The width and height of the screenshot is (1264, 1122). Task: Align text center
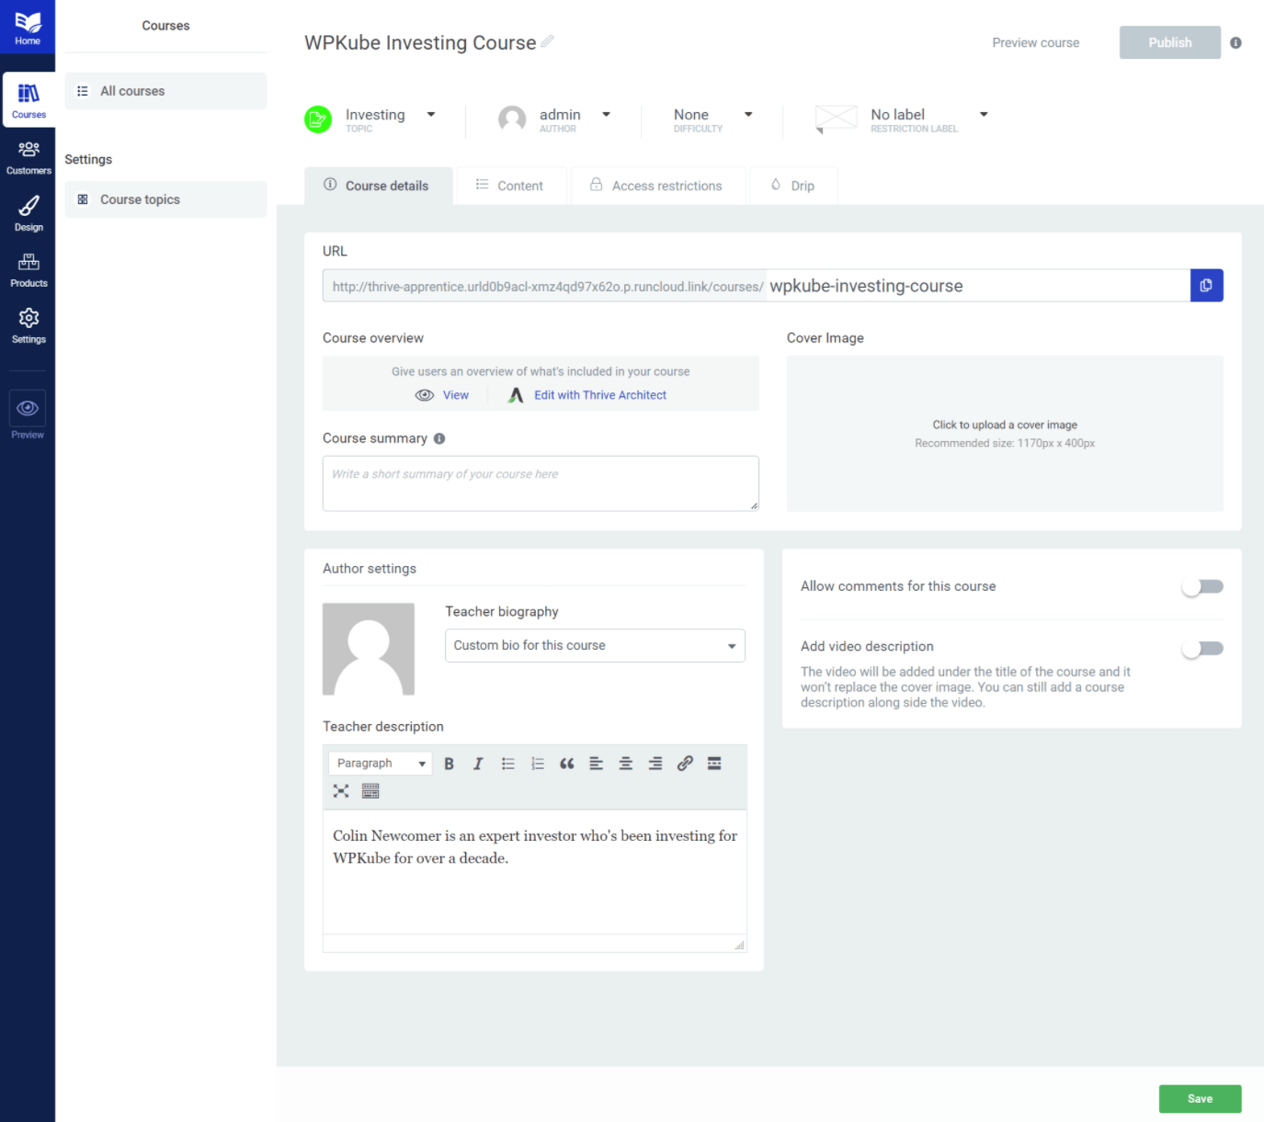[626, 764]
